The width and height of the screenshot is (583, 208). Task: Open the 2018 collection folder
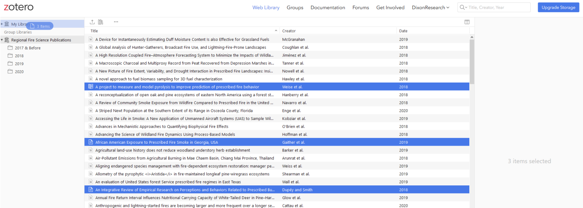19,56
